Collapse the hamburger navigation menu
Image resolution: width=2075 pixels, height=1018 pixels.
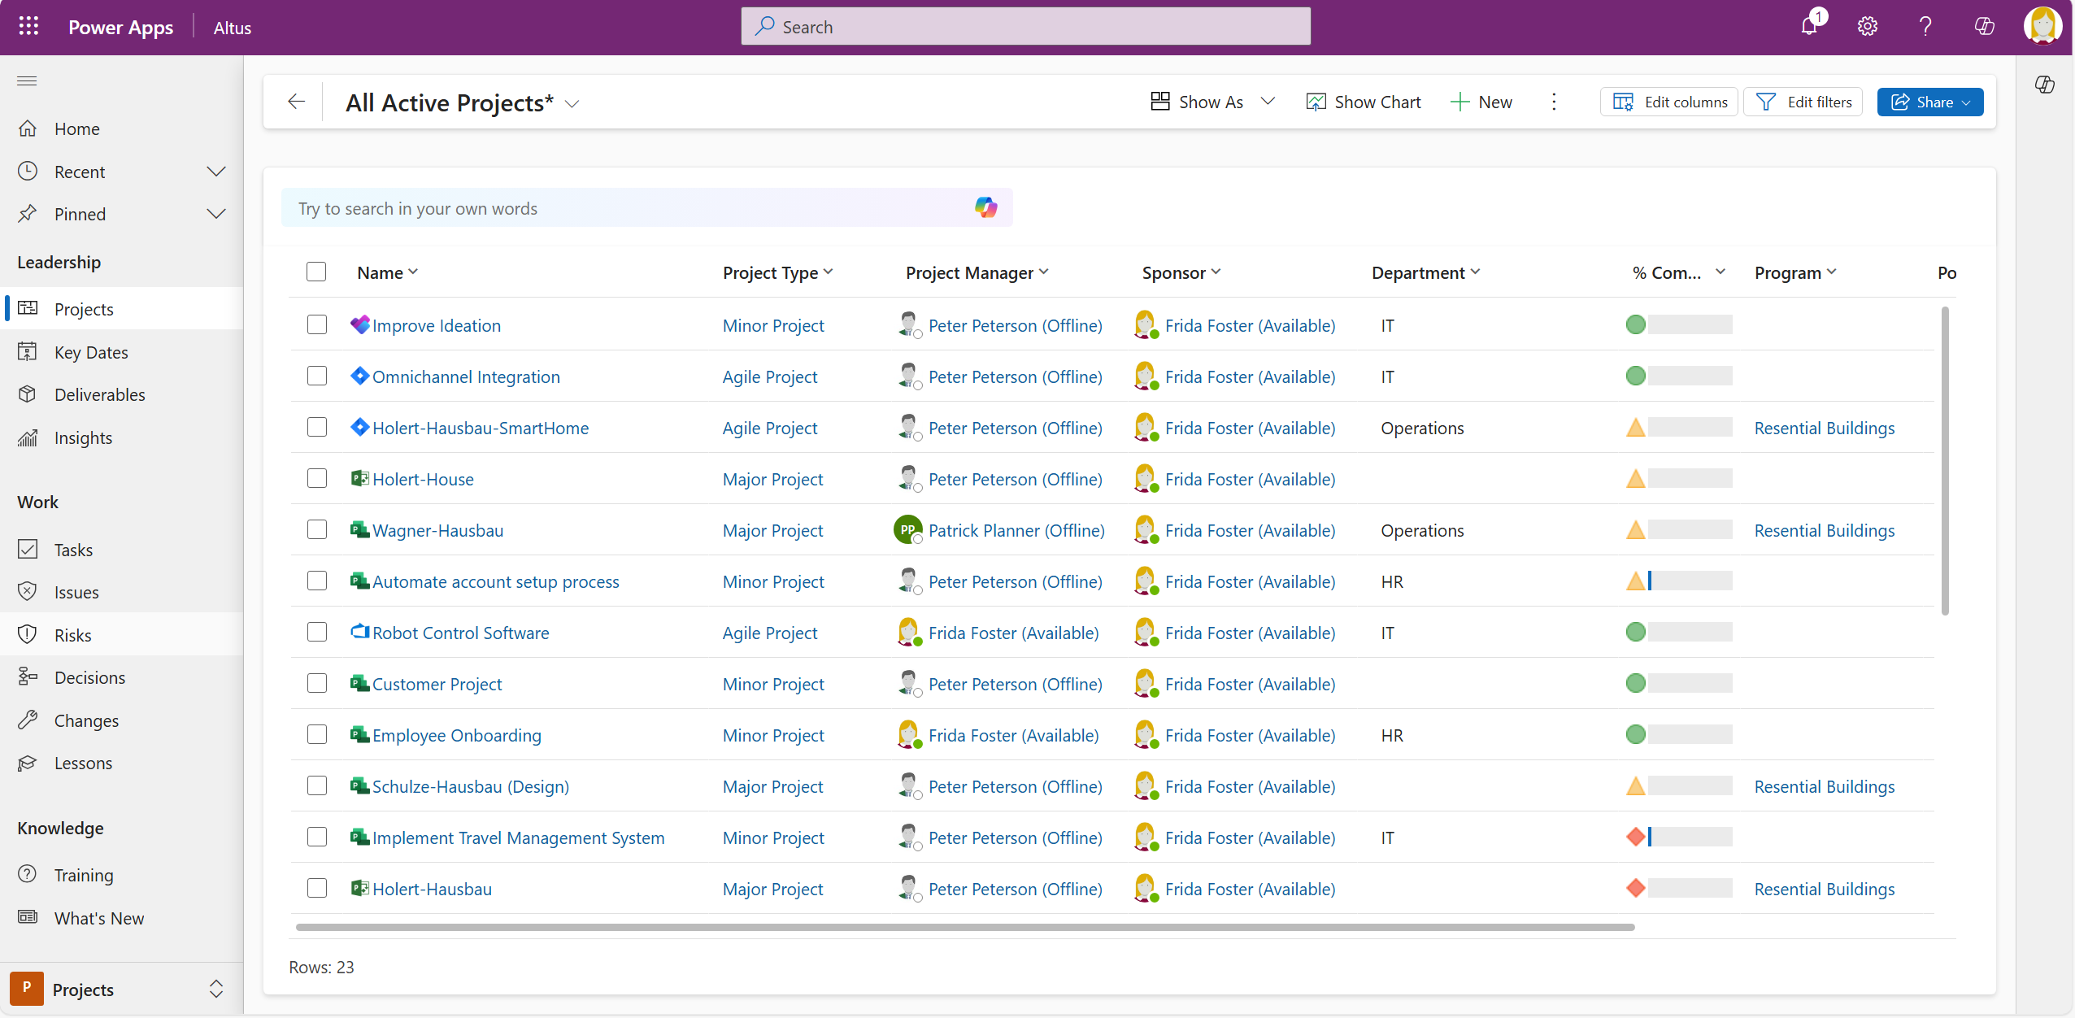pos(27,80)
